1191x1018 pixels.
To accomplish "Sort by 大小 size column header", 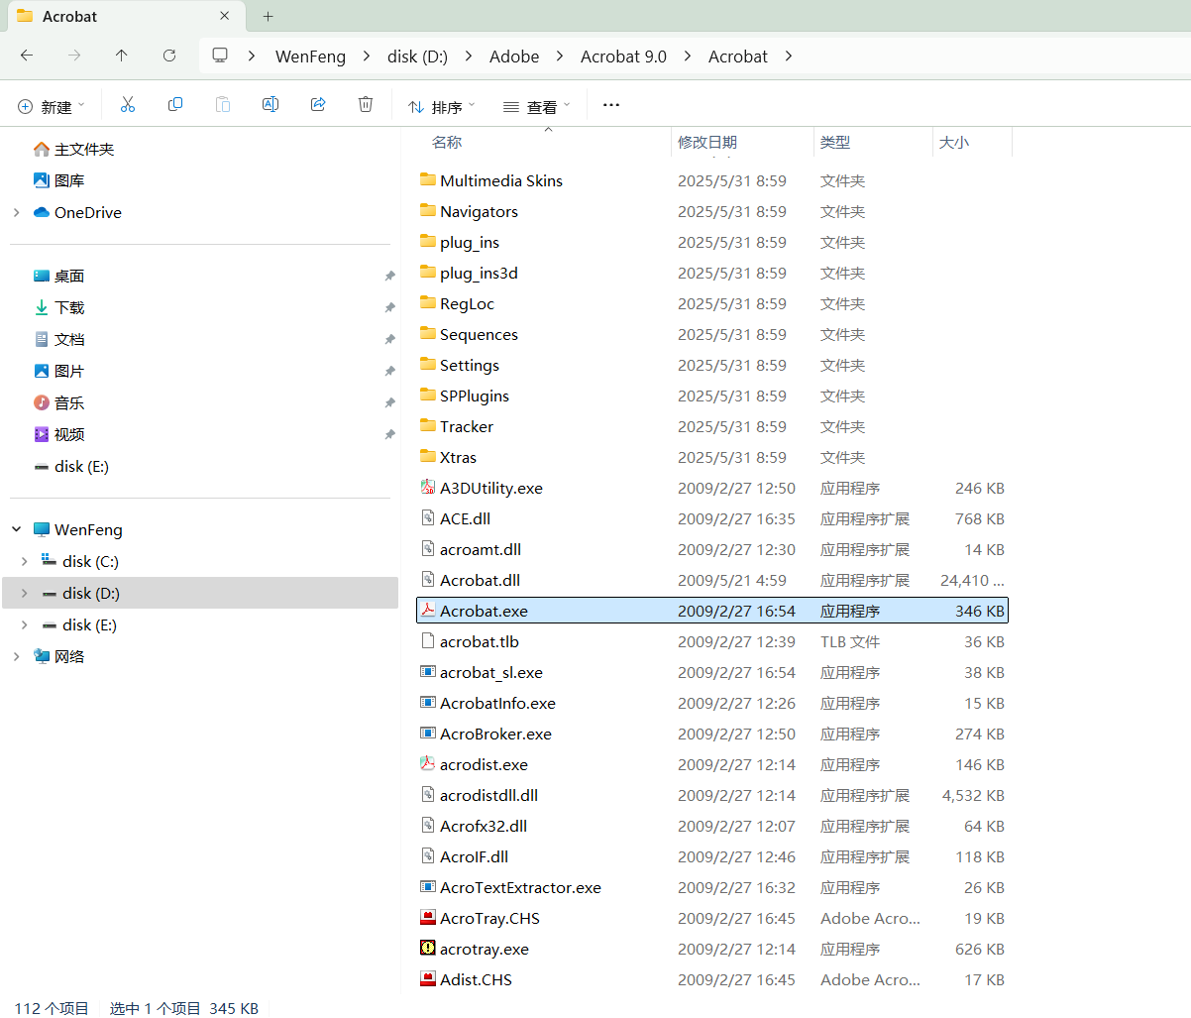I will point(954,142).
